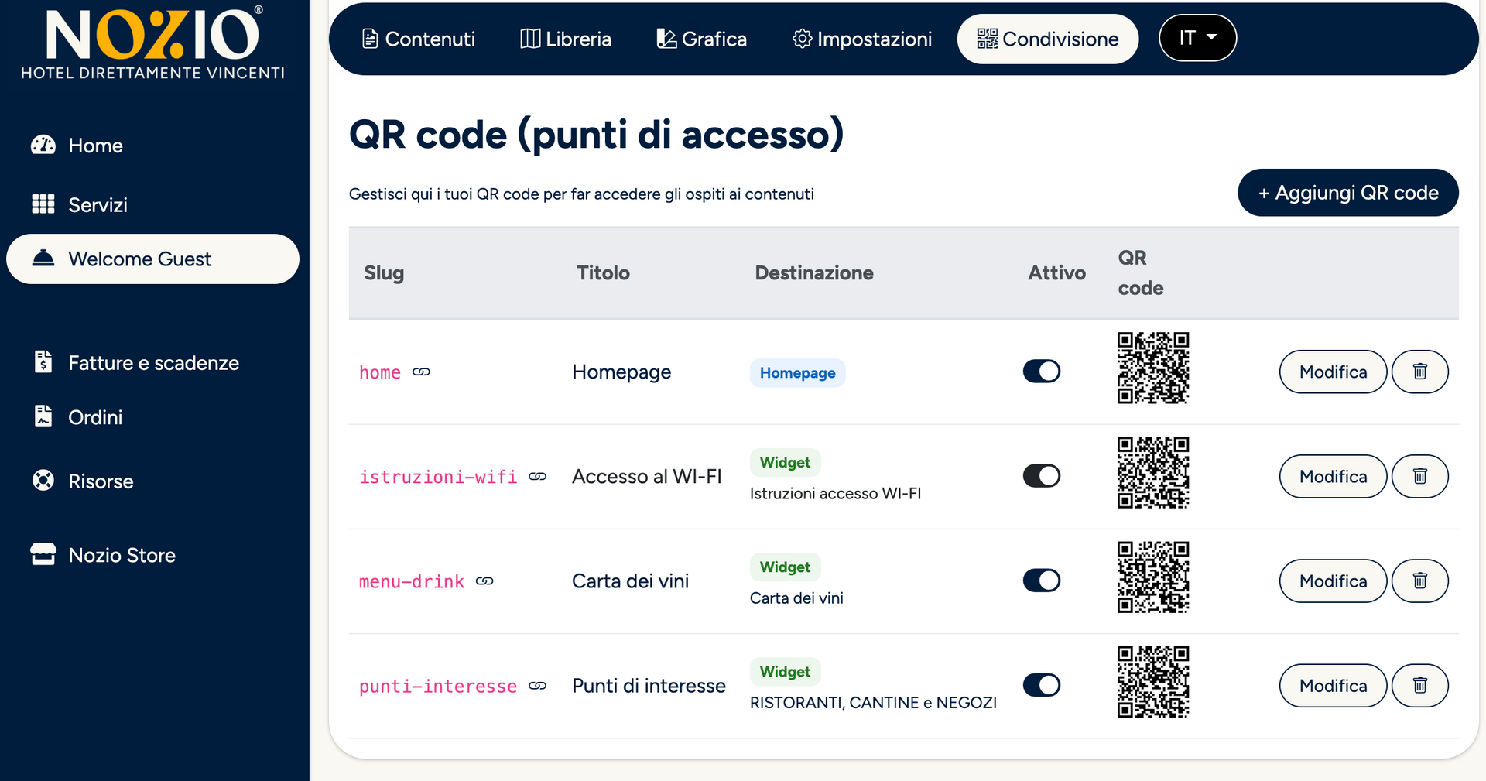Click trash icon for Carta dei vini
Image resolution: width=1486 pixels, height=781 pixels.
[x=1419, y=581]
